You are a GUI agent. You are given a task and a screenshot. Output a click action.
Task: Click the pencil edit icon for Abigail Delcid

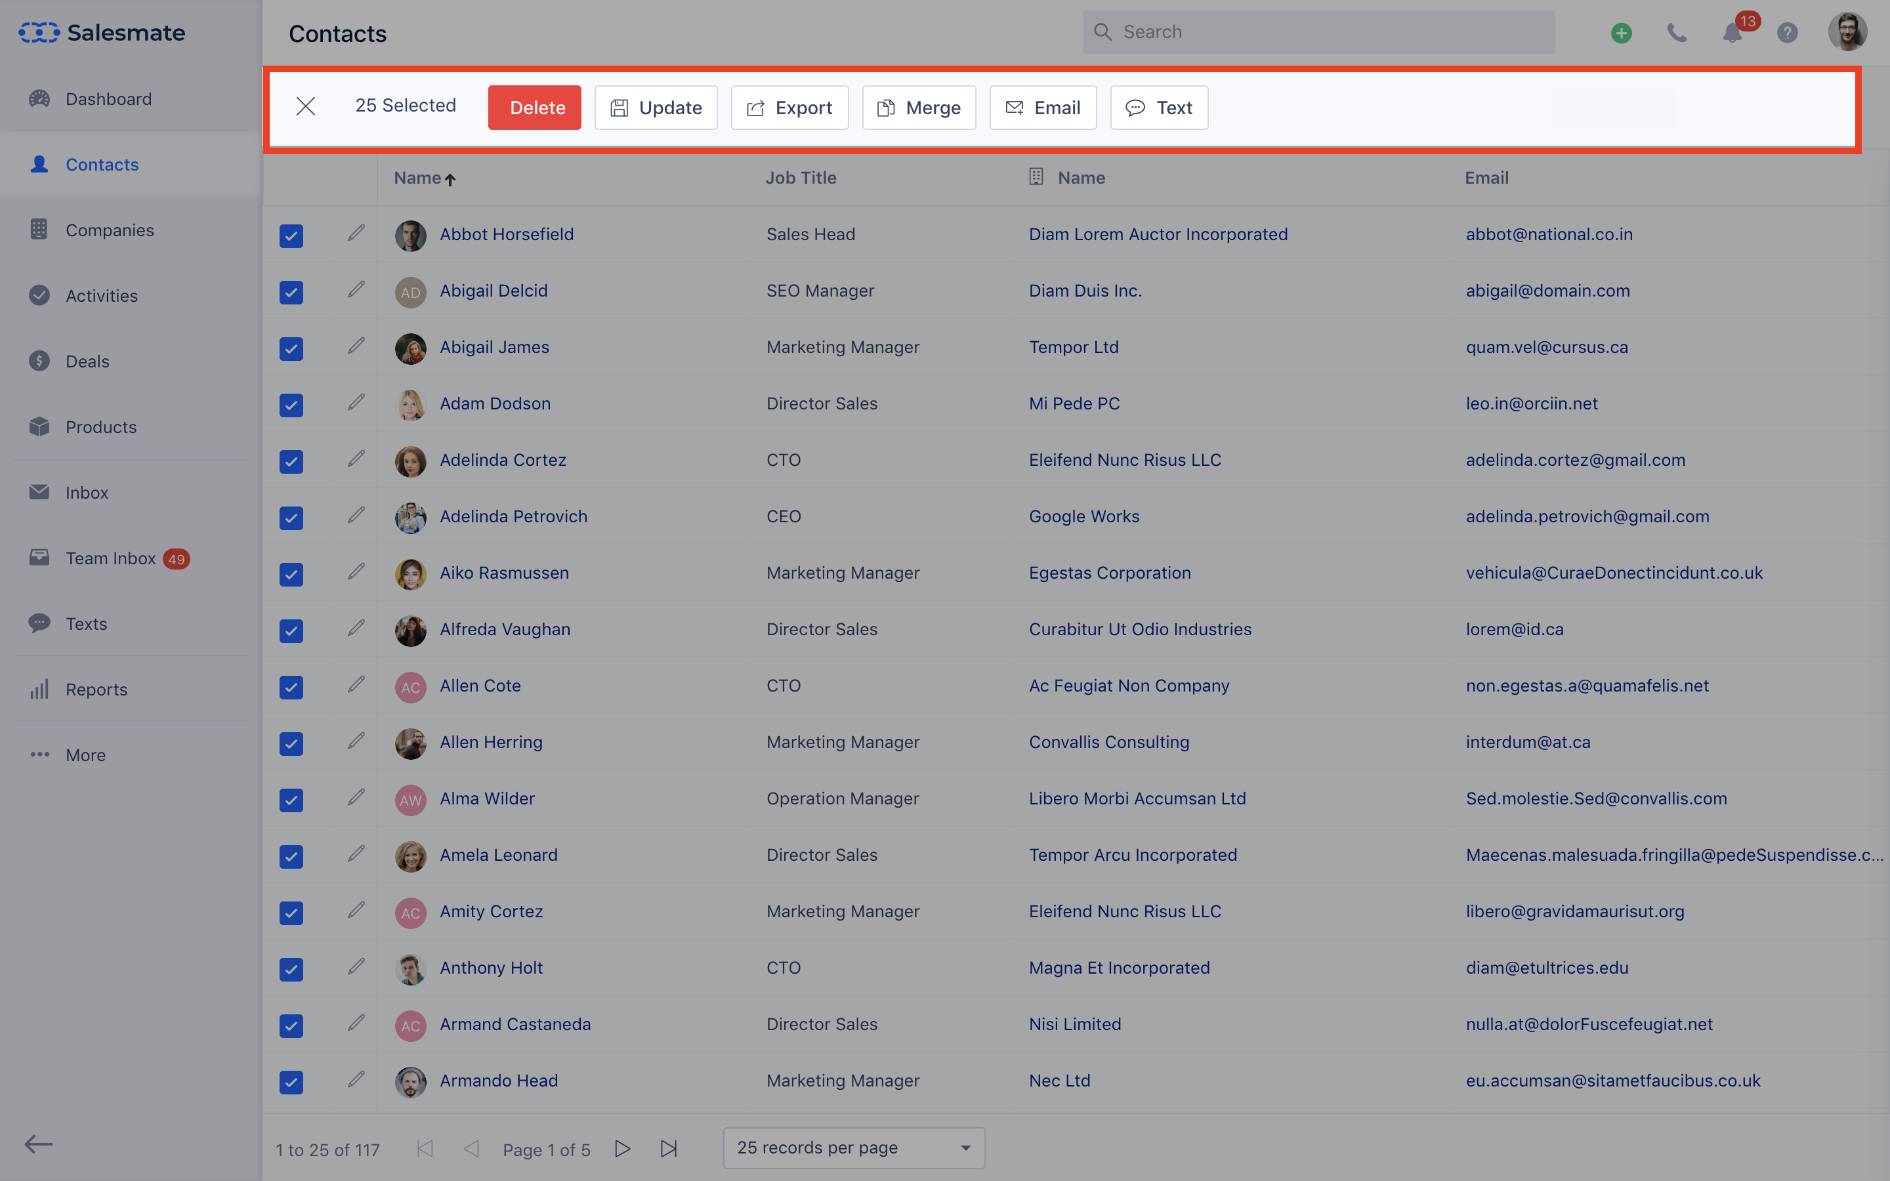356,290
